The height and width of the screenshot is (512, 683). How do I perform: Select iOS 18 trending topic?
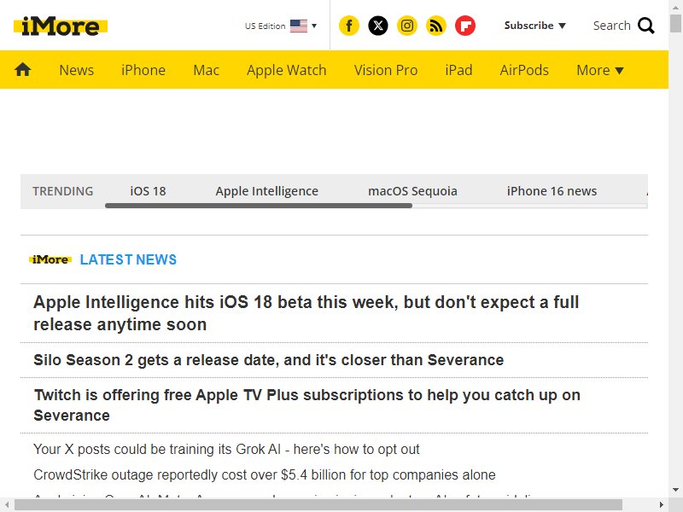coord(148,191)
